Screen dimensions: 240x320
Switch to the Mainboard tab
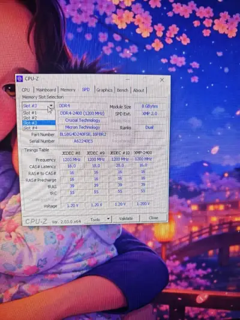click(x=46, y=90)
